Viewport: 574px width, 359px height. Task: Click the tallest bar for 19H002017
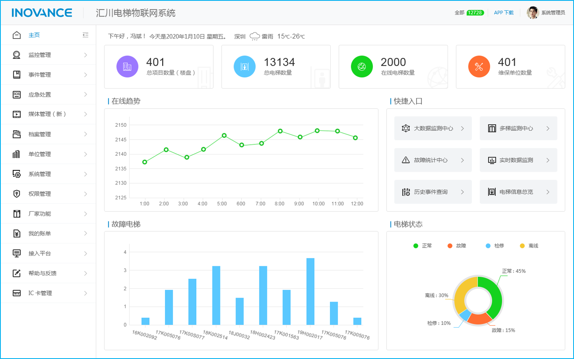coord(310,291)
